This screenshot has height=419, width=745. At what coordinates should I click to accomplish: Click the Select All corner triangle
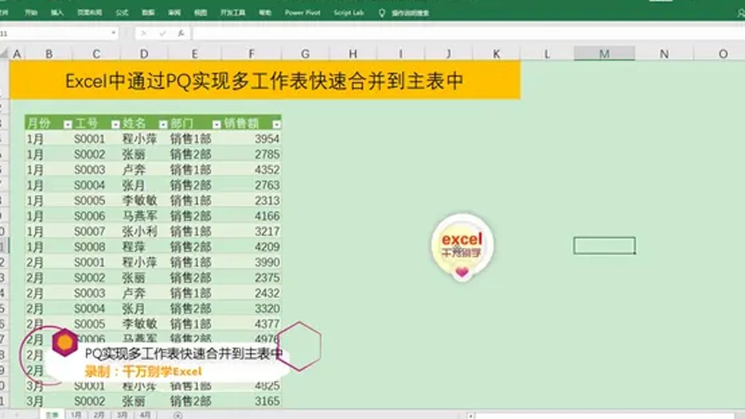[6, 52]
